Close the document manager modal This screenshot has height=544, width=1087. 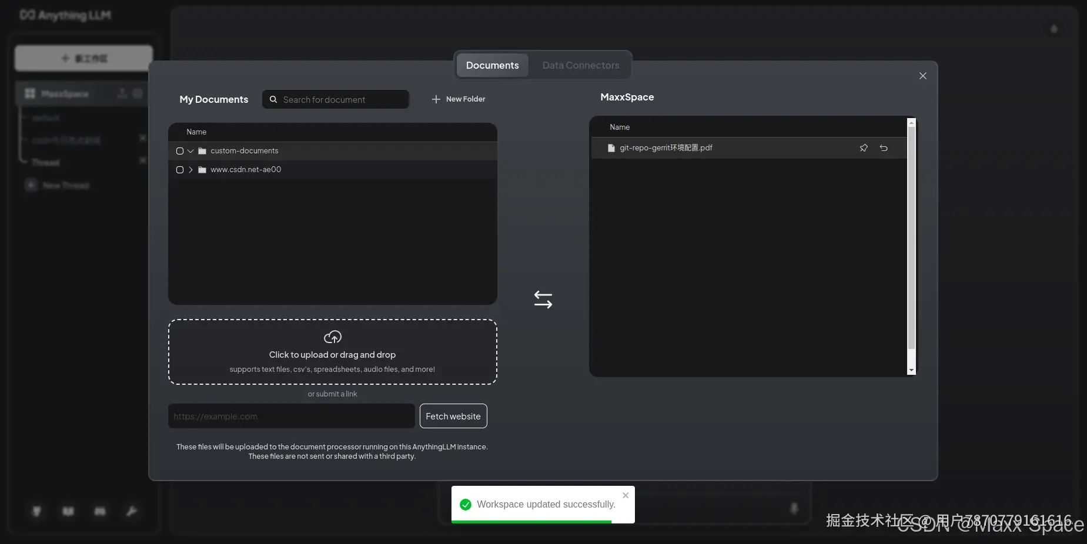tap(923, 76)
